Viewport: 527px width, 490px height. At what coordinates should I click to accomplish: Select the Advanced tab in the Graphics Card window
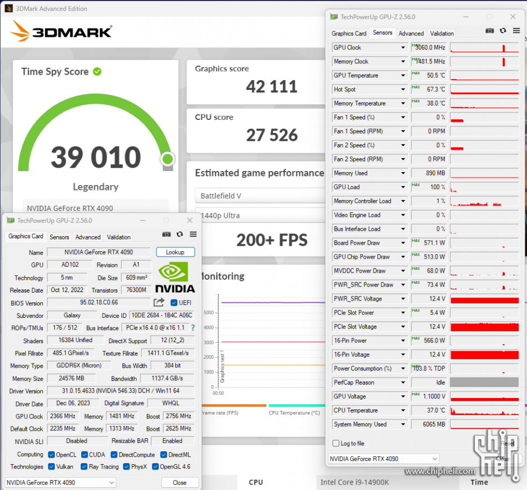tap(88, 237)
